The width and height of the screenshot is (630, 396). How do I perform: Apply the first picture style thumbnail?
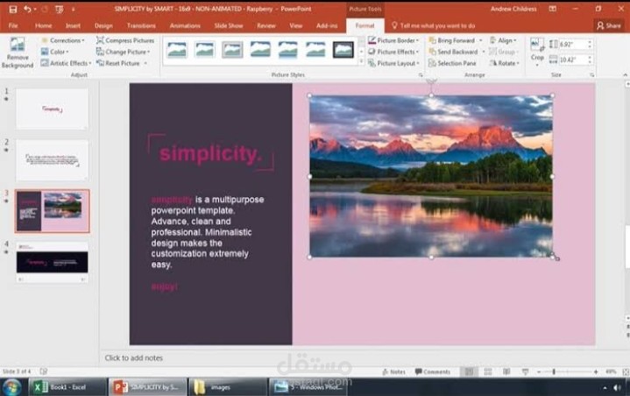[x=177, y=50]
